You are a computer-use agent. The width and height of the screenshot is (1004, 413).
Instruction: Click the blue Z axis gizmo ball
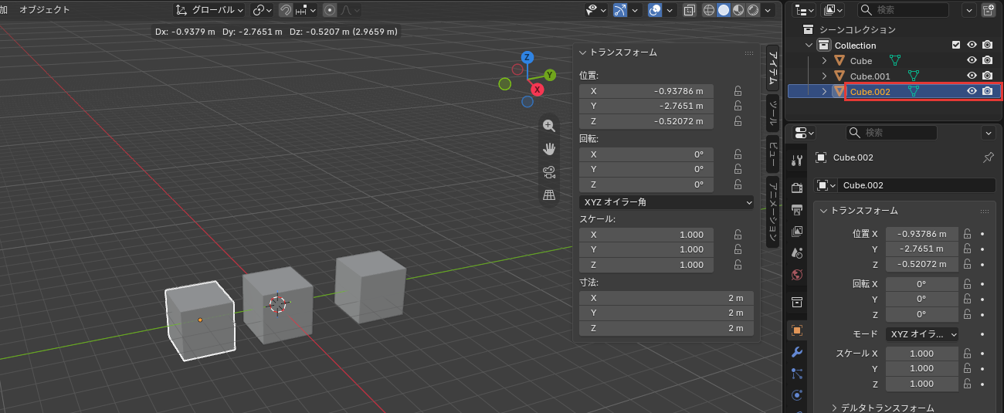click(x=527, y=57)
